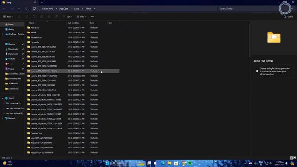Viewport: 297px width, 167px height.
Task: Click the Activision folder icon
Action: (29, 28)
